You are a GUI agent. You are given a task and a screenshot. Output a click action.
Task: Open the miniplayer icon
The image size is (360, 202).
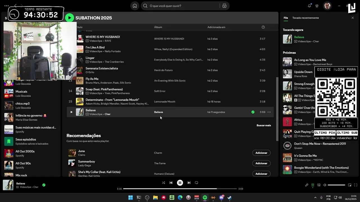tap(350, 185)
